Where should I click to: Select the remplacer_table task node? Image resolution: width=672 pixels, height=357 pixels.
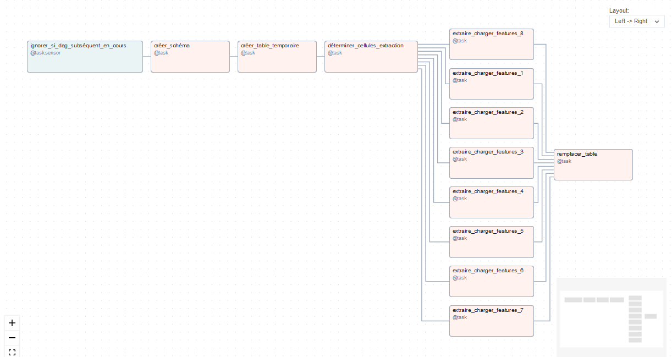pos(593,164)
